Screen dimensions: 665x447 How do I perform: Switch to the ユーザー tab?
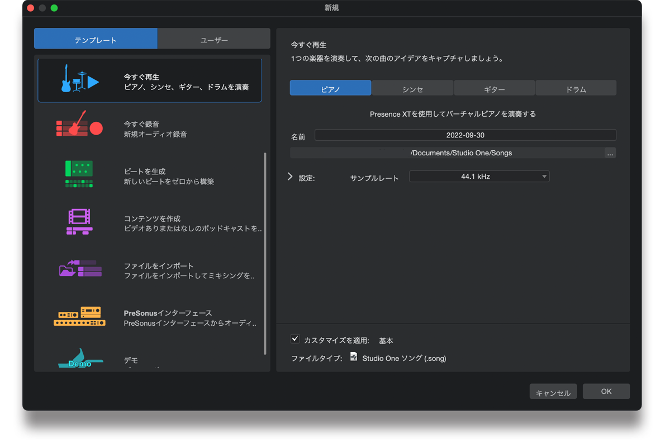coord(214,40)
